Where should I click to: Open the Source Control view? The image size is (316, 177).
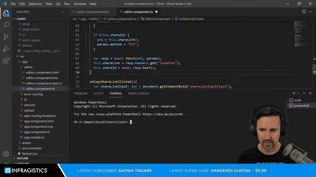click(x=6, y=37)
